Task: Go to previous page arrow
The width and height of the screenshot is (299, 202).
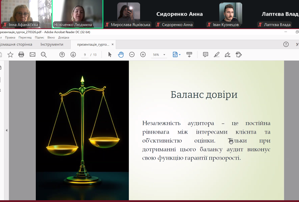Action: [x=62, y=55]
